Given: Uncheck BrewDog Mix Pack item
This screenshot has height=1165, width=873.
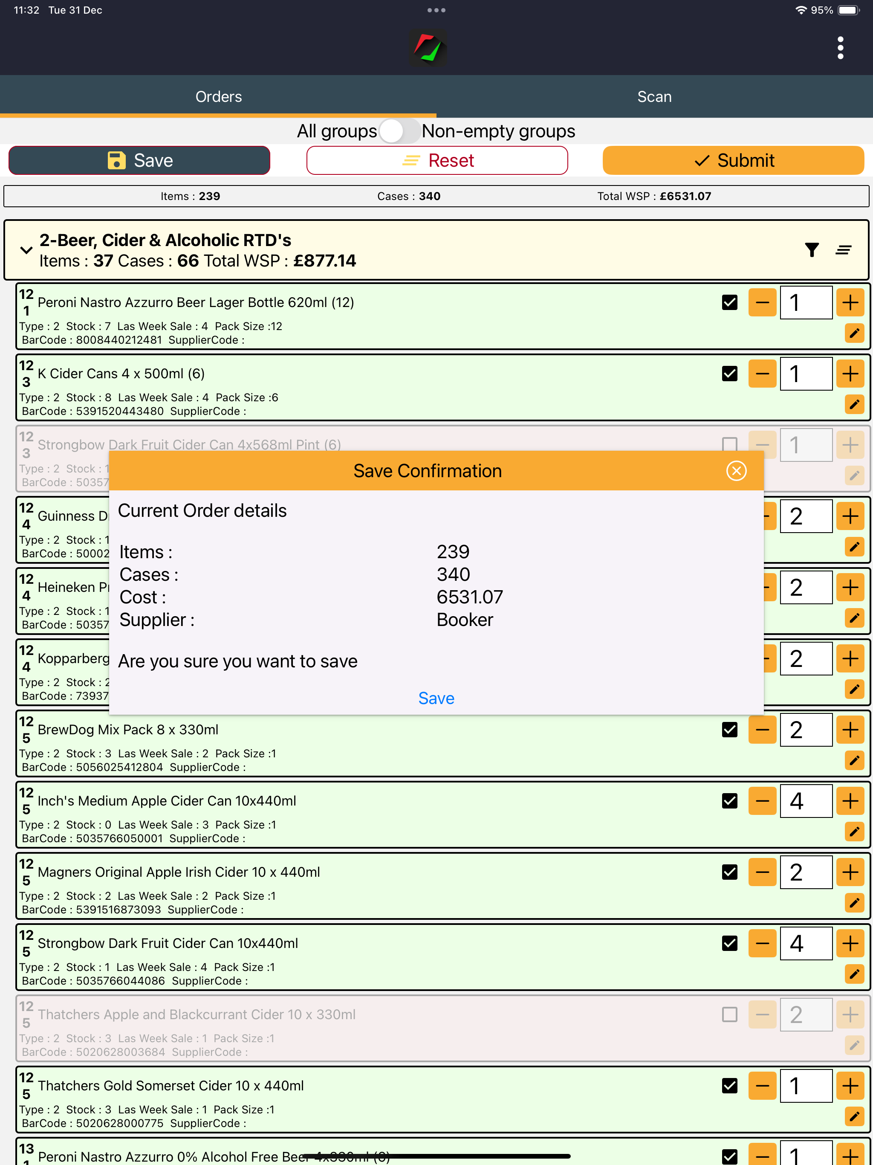Looking at the screenshot, I should point(729,730).
